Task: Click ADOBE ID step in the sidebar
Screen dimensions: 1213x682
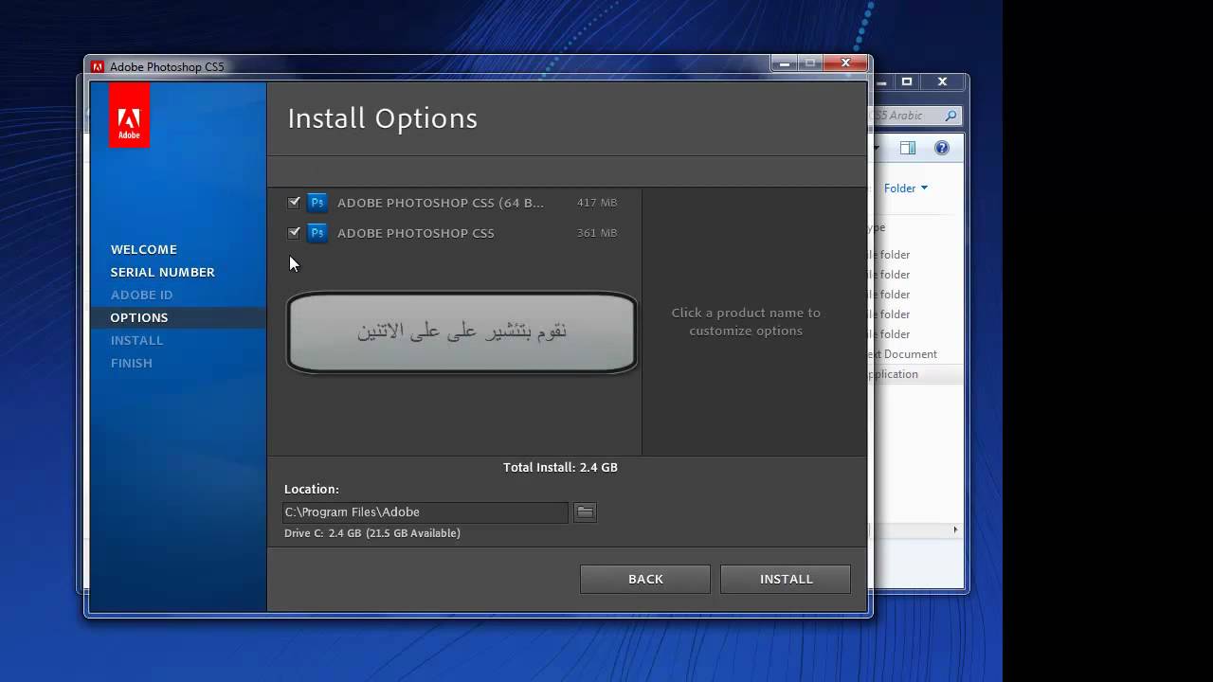Action: point(142,295)
